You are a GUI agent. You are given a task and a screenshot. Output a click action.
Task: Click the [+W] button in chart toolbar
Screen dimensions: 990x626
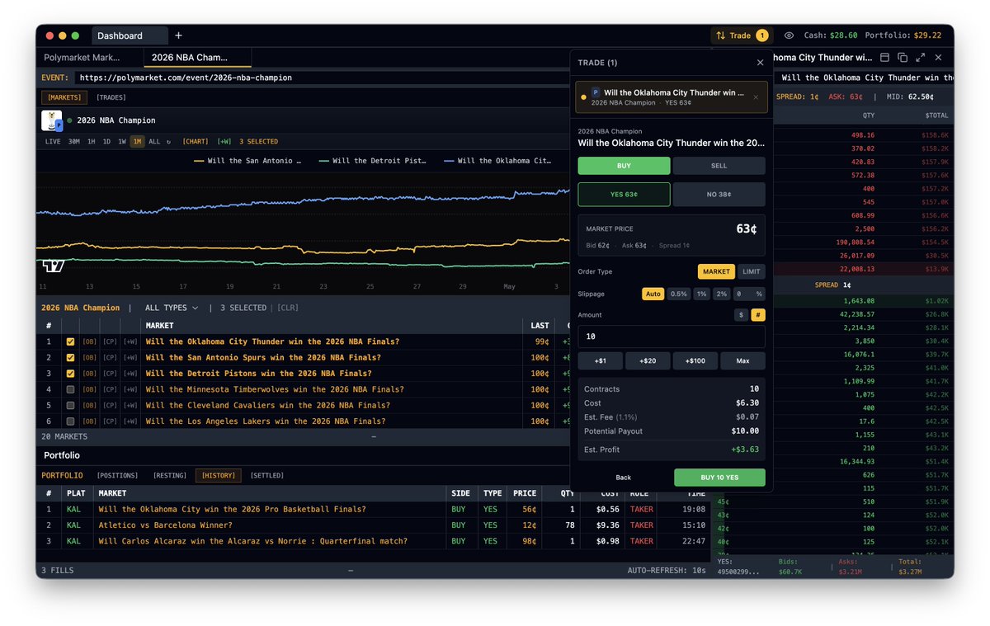224,142
